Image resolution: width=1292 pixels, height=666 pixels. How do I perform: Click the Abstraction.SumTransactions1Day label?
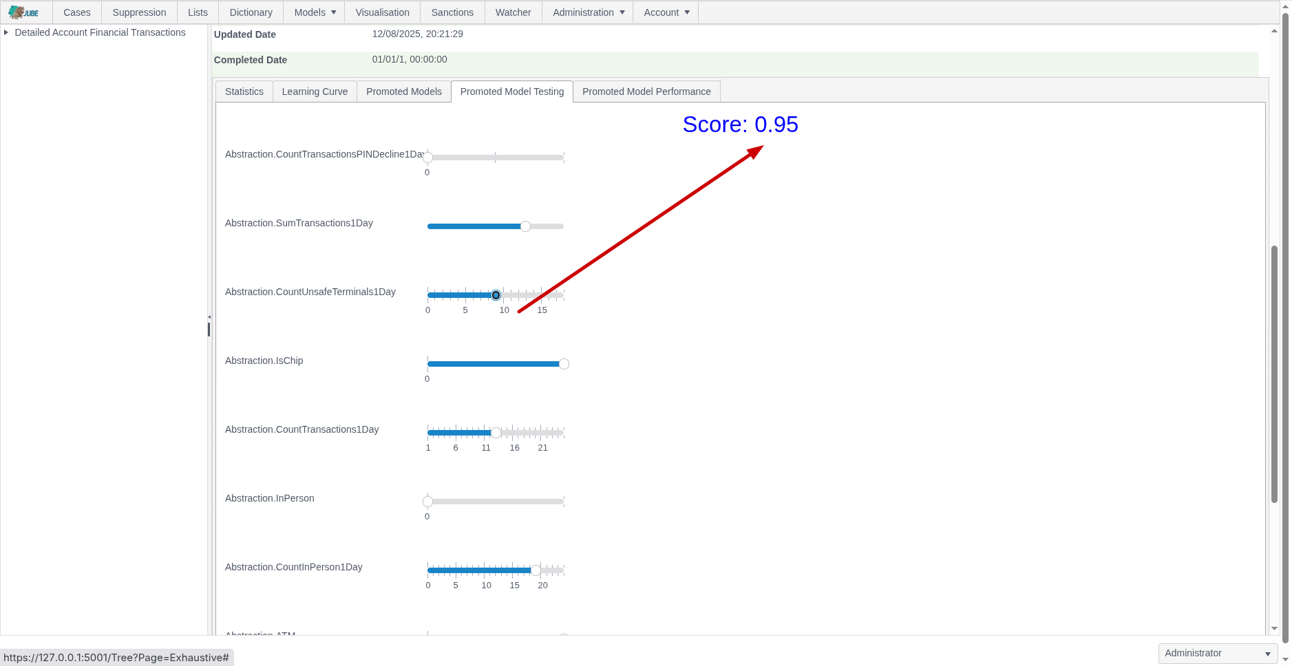click(x=299, y=223)
